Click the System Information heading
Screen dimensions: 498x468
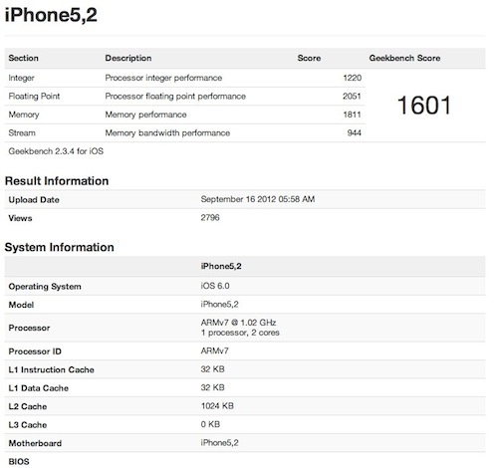(x=60, y=247)
